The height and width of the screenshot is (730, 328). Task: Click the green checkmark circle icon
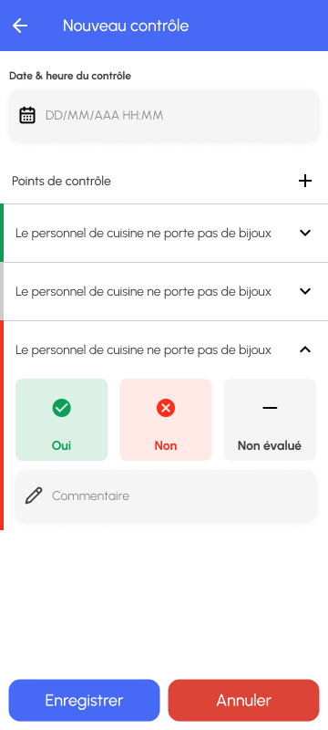pos(61,408)
